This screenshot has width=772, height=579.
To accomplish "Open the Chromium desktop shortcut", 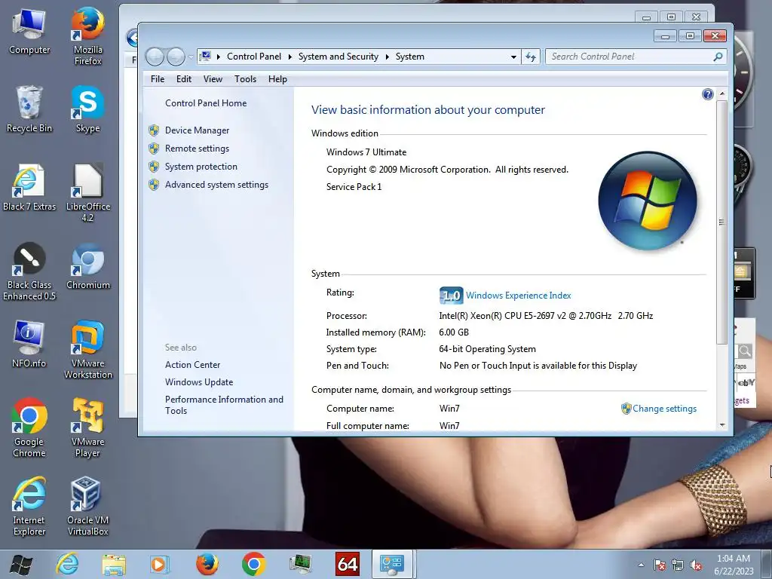I will [x=87, y=266].
